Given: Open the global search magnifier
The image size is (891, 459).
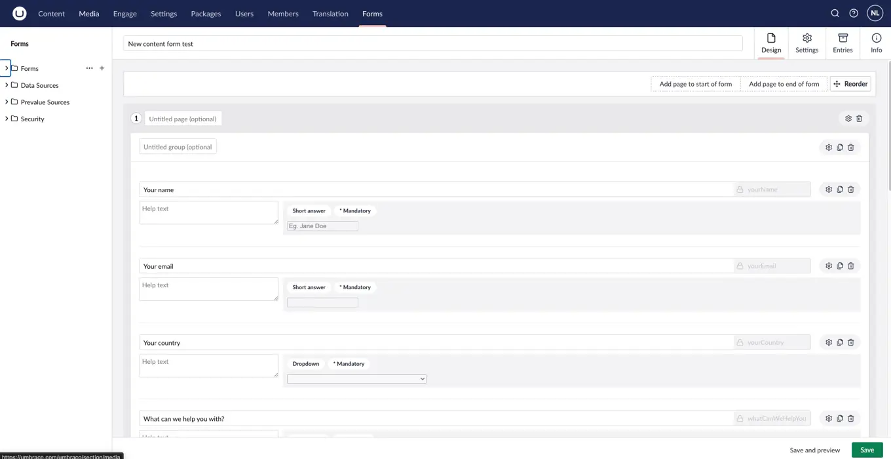Looking at the screenshot, I should point(834,12).
